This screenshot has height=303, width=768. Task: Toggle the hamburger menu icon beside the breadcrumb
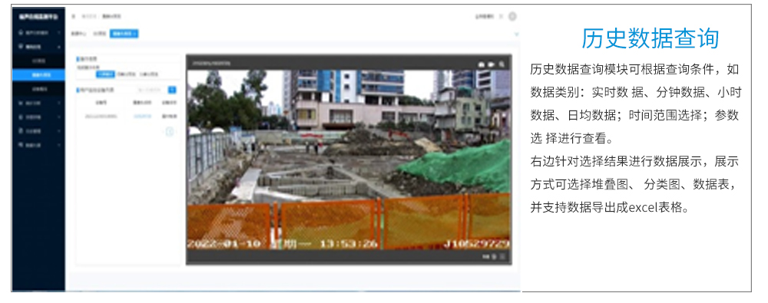coord(74,17)
